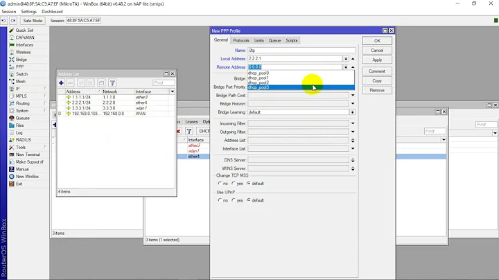Open Bridge section in sidebar
499x280 pixels.
pos(21,60)
